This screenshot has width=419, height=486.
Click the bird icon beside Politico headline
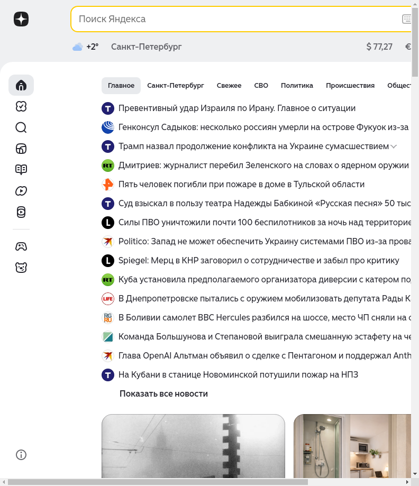[x=108, y=242]
